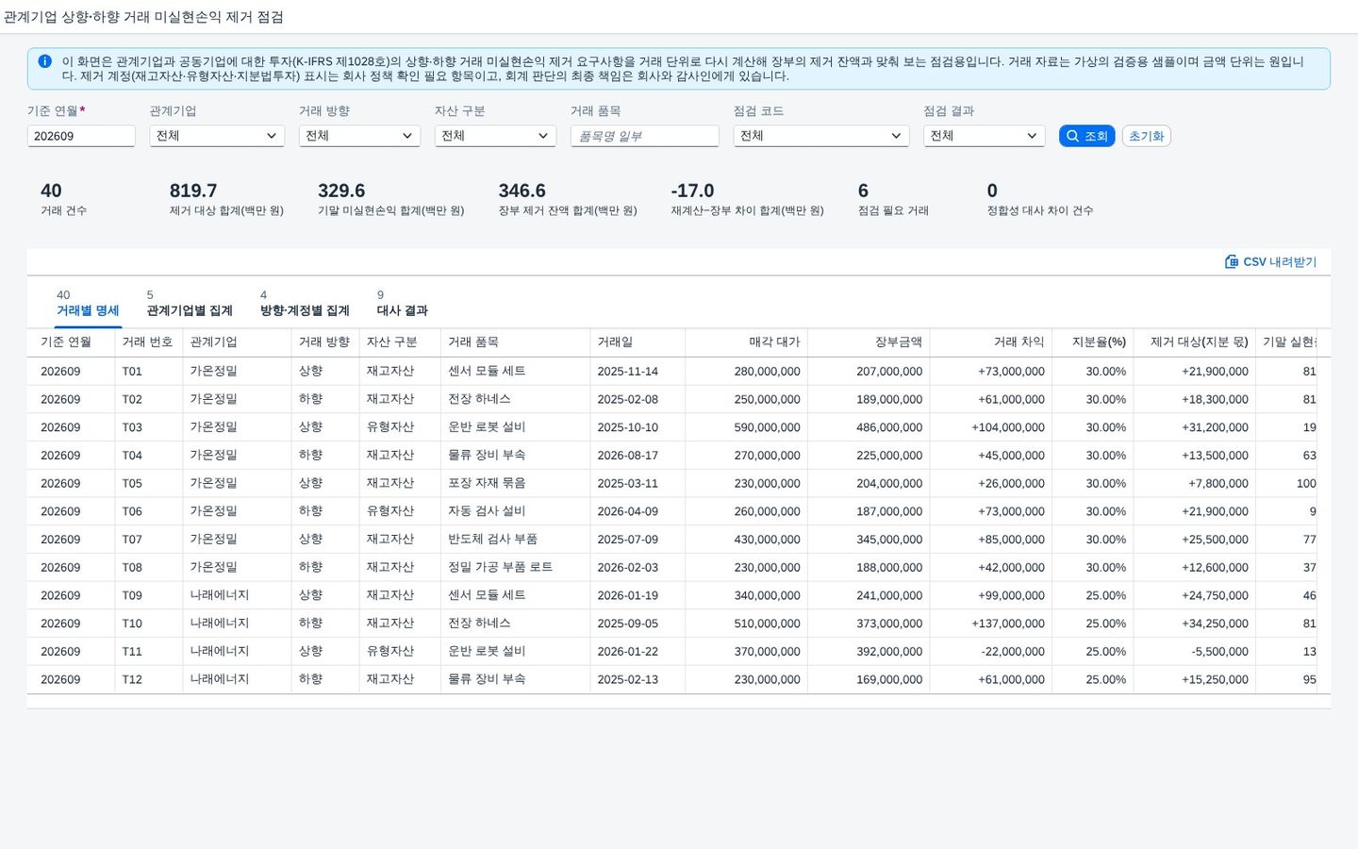Click the 819.7 제거 대상 합계 figure
This screenshot has width=1358, height=849.
tap(193, 191)
